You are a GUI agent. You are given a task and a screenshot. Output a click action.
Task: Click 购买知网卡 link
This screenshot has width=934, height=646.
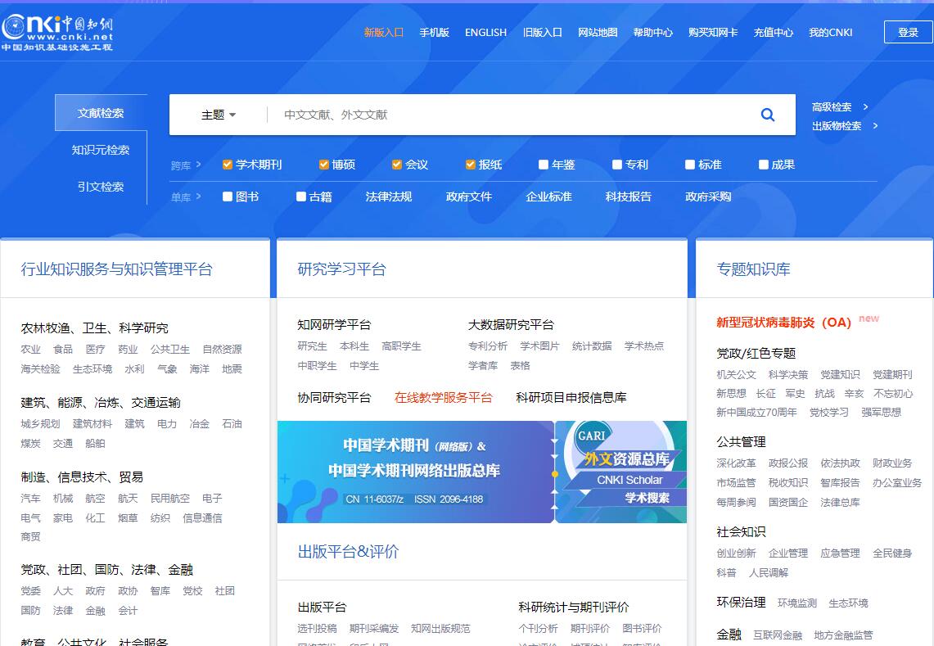(713, 32)
